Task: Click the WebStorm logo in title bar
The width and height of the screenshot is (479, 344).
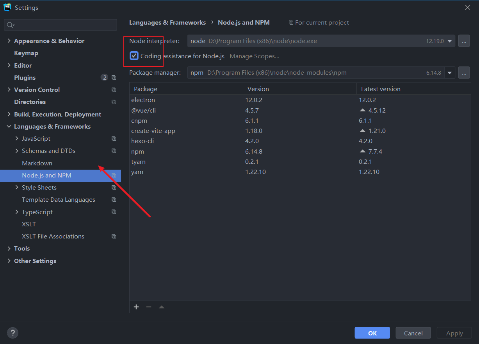Action: click(x=7, y=7)
